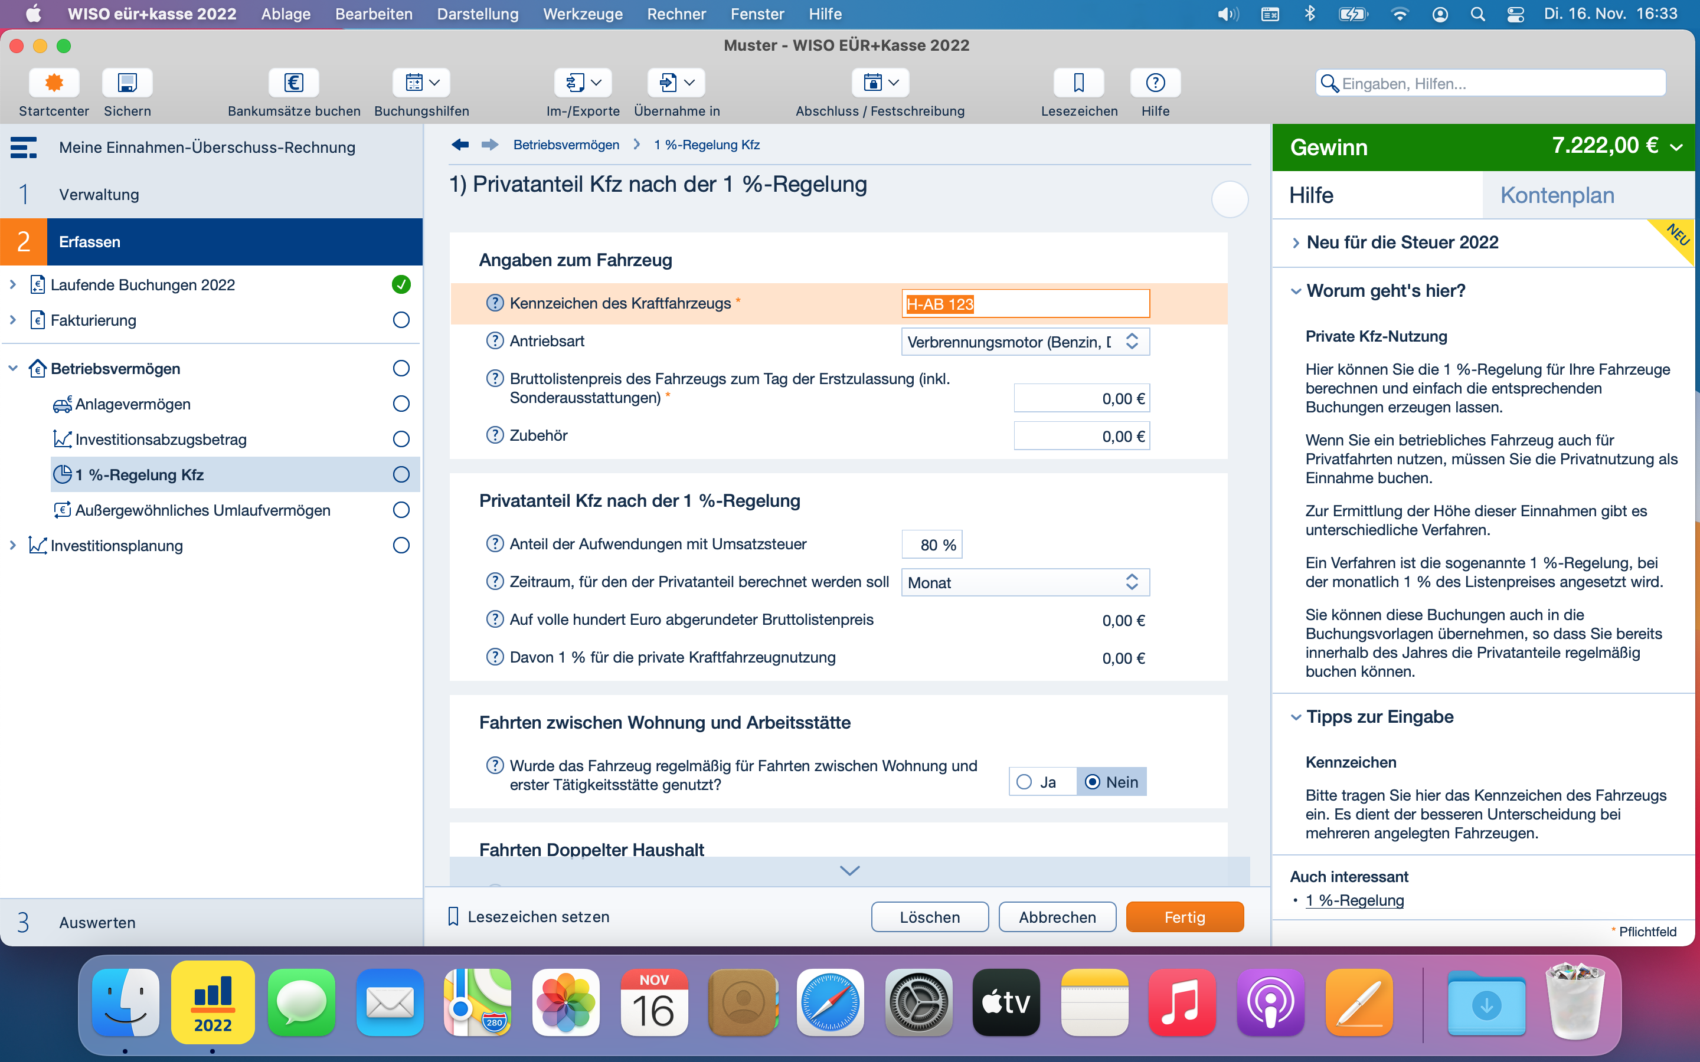Show help for abgerundeter Bruttolistenpreis
Image resolution: width=1700 pixels, height=1062 pixels.
tap(495, 619)
